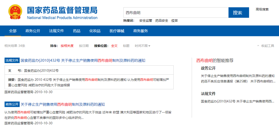
Task: Open the 时间不限 time filter dropdown
Action: (143, 46)
